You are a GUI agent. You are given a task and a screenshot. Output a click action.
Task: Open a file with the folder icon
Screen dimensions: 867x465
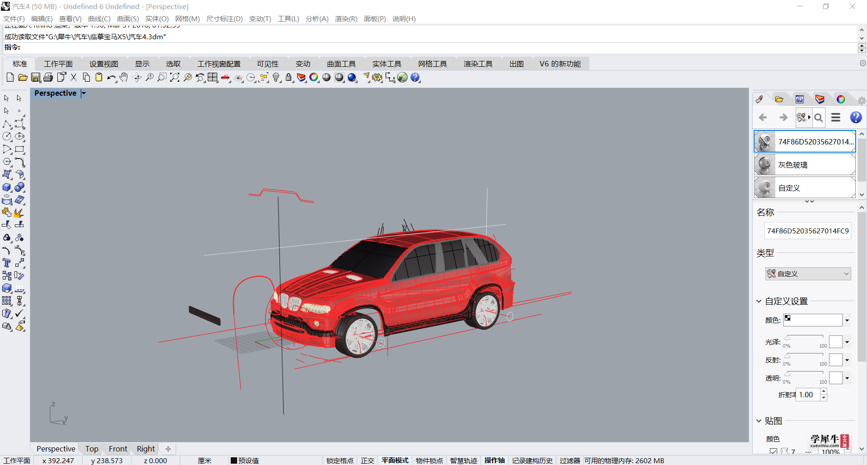(x=23, y=78)
